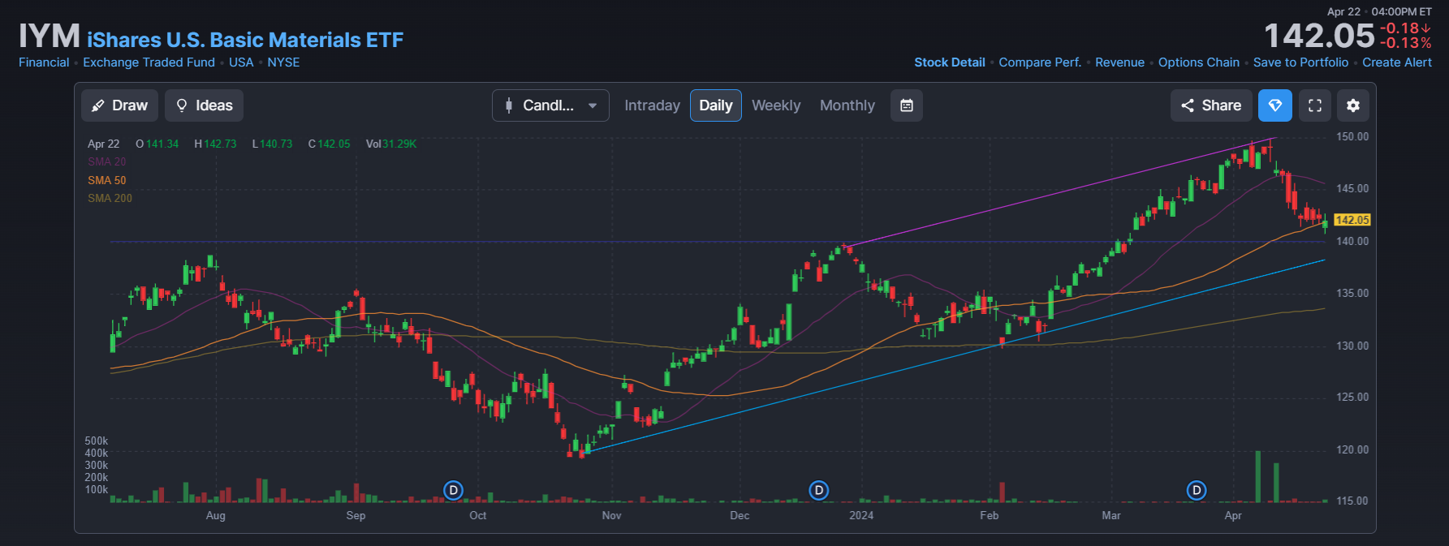Screen dimensions: 1449x546
Task: Click Save to Portfolio
Action: pyautogui.click(x=1300, y=62)
